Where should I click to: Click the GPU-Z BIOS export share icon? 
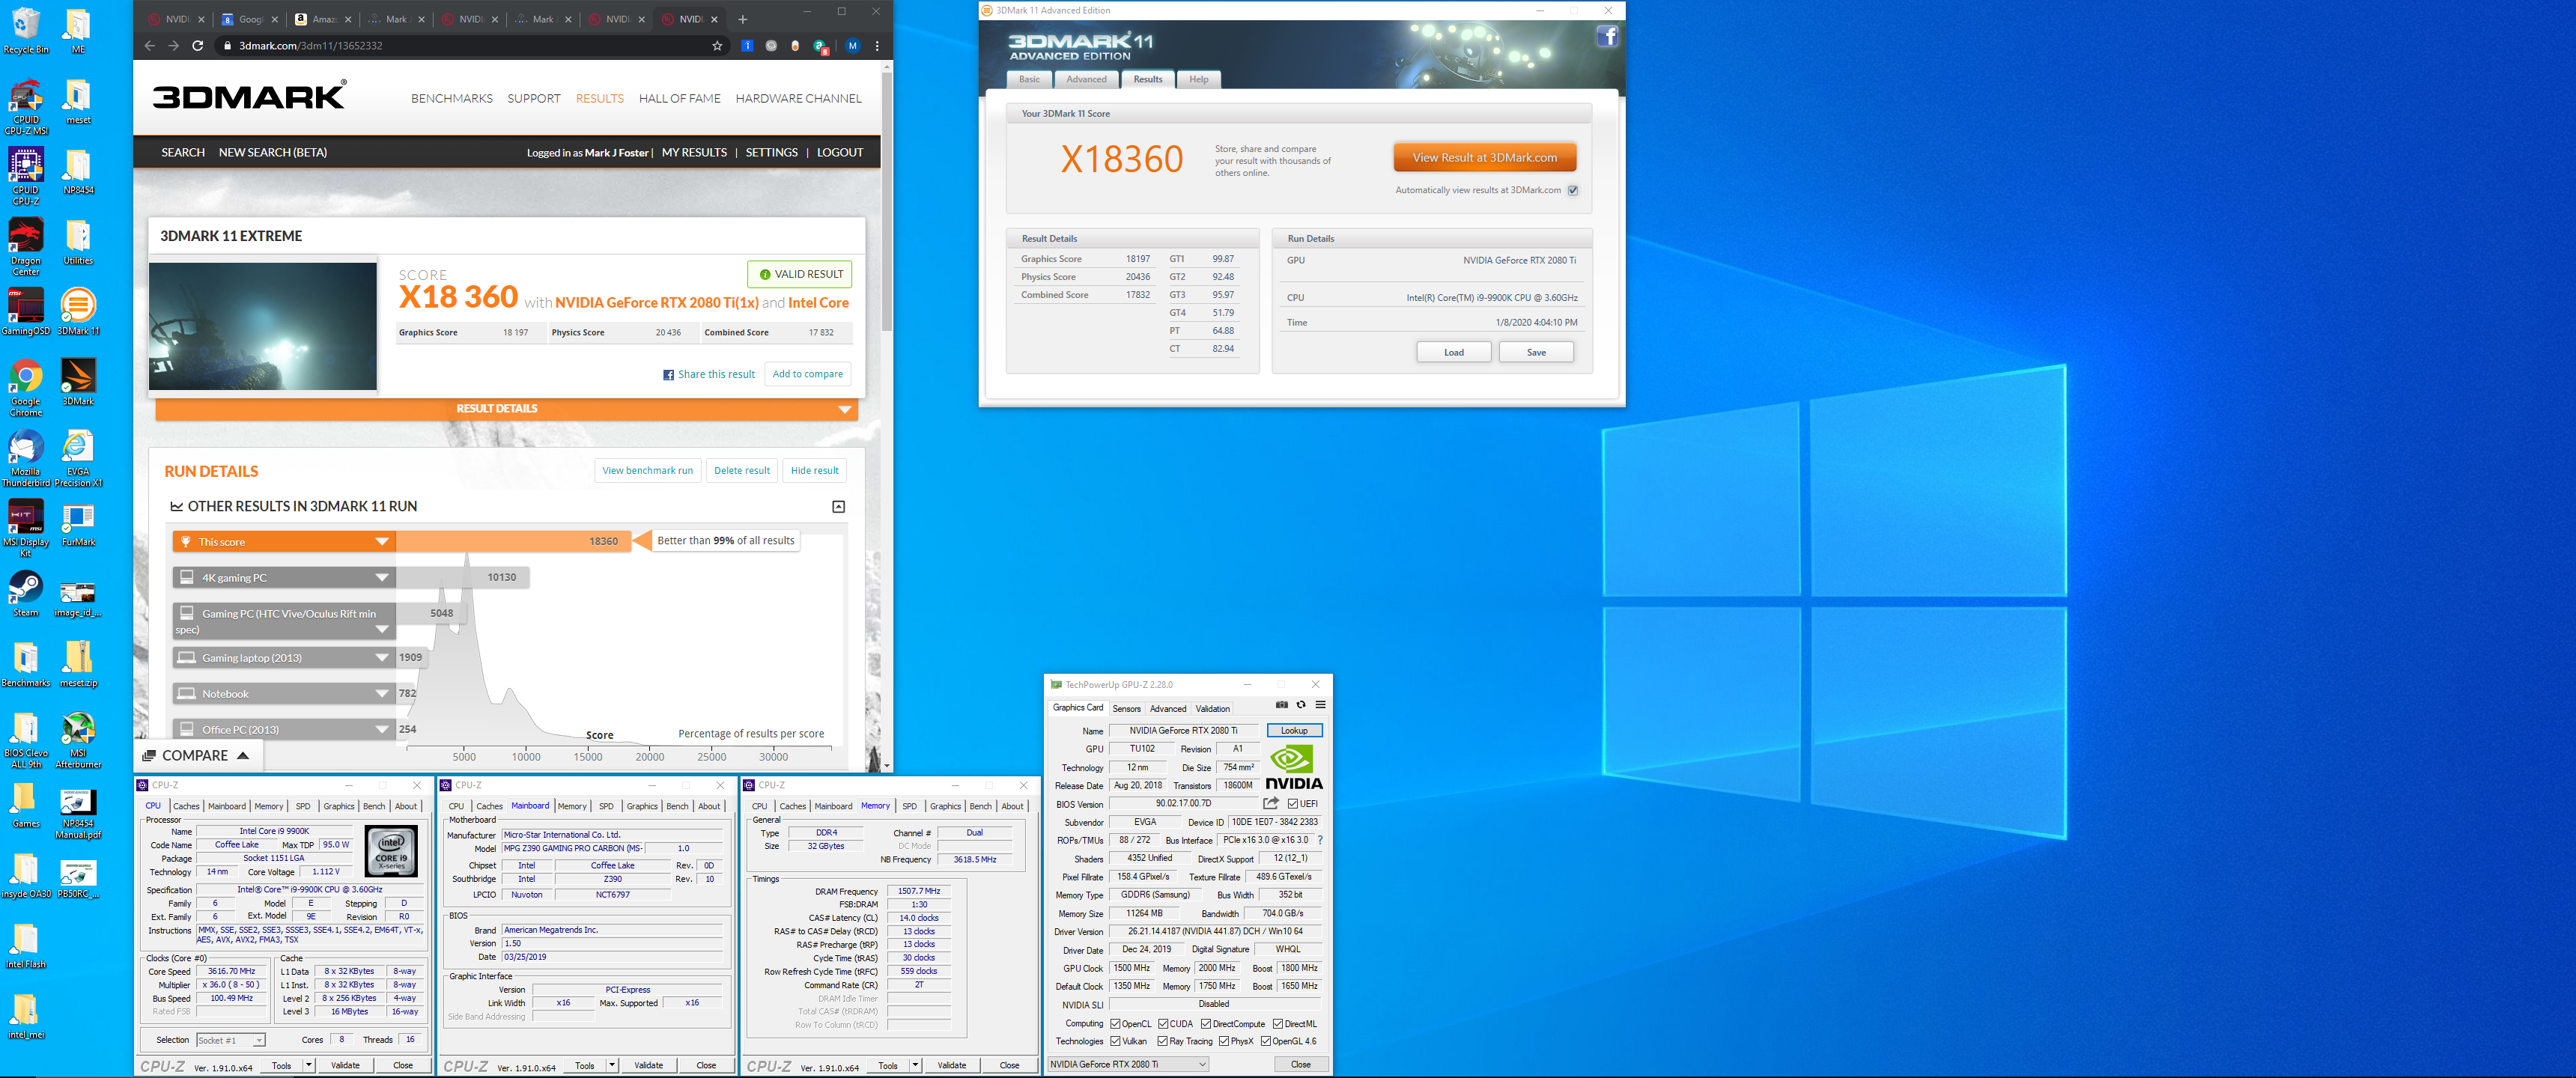1270,803
